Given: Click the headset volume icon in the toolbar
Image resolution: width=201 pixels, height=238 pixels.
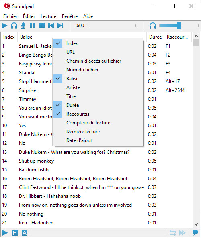Looking at the screenshot, I should click(153, 26).
